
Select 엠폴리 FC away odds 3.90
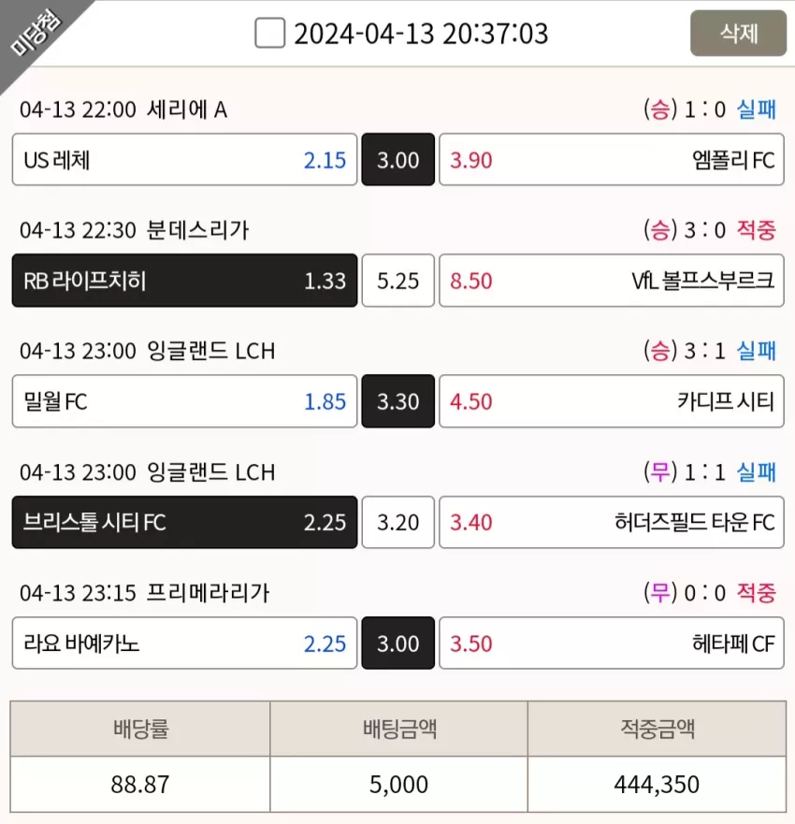[612, 159]
